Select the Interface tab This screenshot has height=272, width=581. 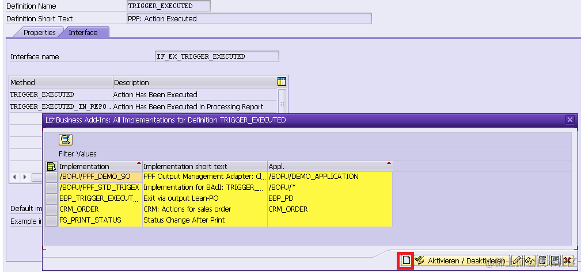click(83, 33)
